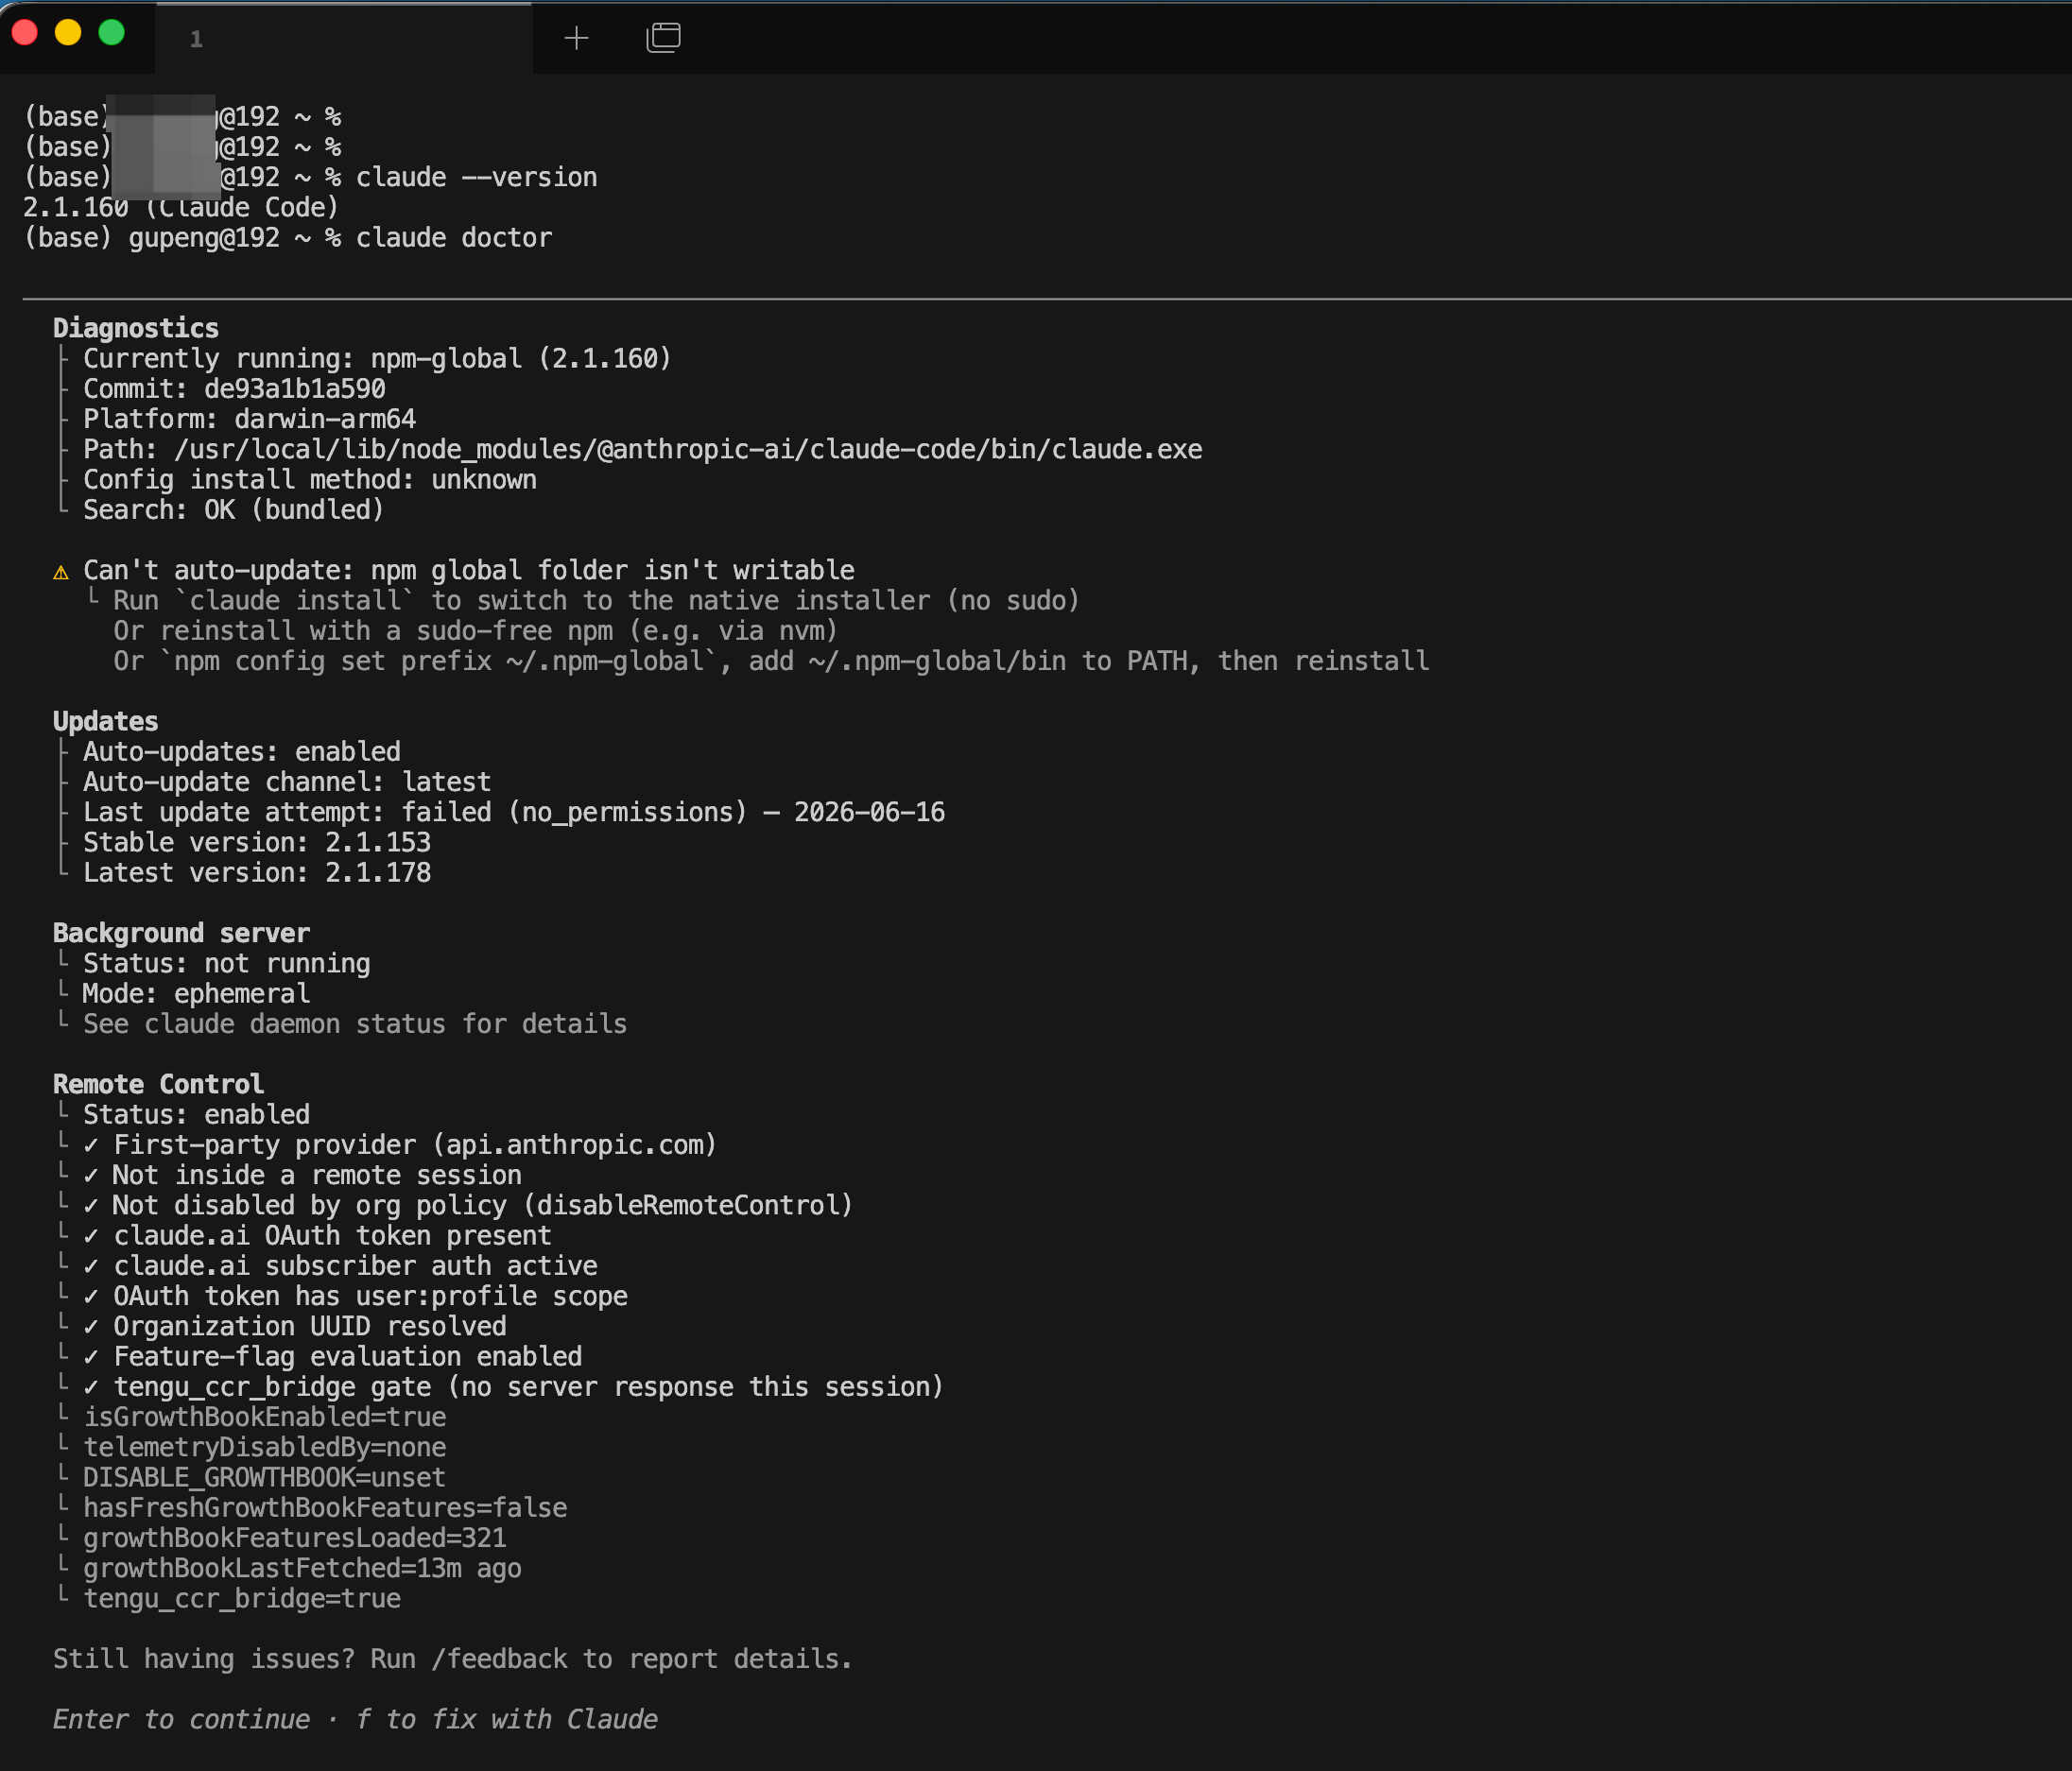Click the 'Diagnostics' heading
This screenshot has width=2072, height=1771.
coord(136,328)
